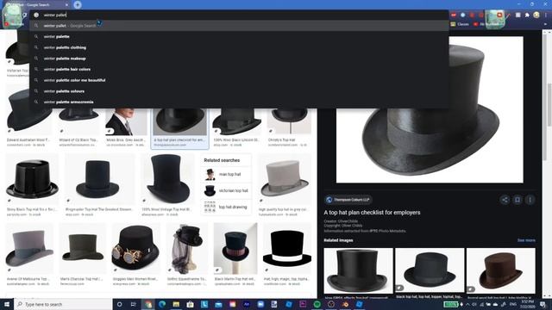Open the man in suit result image
This screenshot has width=552, height=310.
coord(126,122)
